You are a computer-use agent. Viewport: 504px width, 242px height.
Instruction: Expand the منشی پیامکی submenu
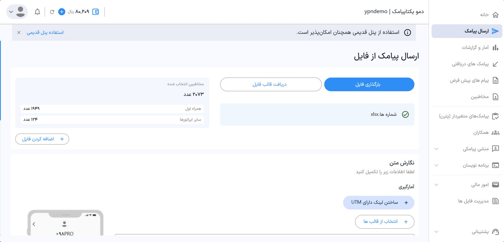pos(437,149)
